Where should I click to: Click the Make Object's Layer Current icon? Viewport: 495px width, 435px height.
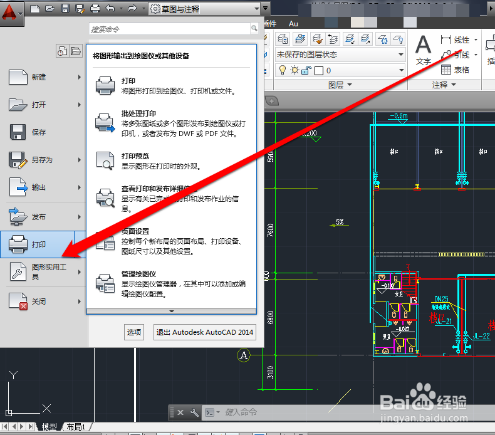[x=300, y=39]
